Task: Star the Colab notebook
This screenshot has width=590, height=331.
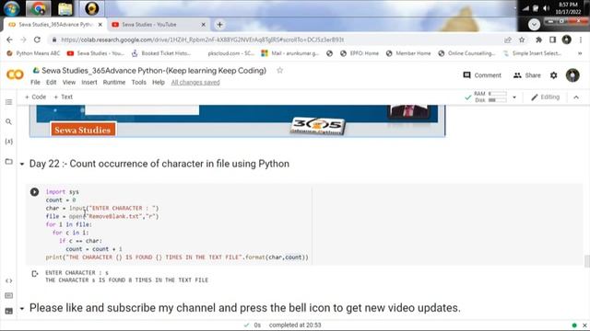Action: 279,70
